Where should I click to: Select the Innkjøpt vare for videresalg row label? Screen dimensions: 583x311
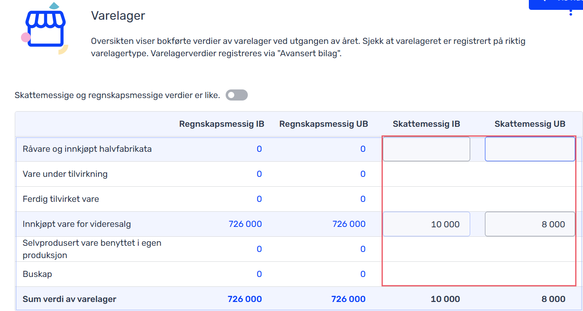(77, 224)
